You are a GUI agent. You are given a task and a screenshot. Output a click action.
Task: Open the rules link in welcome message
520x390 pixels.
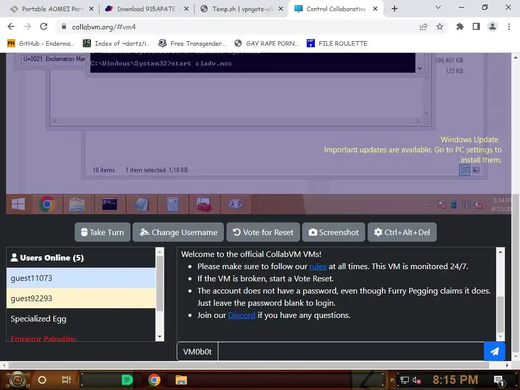coord(318,266)
